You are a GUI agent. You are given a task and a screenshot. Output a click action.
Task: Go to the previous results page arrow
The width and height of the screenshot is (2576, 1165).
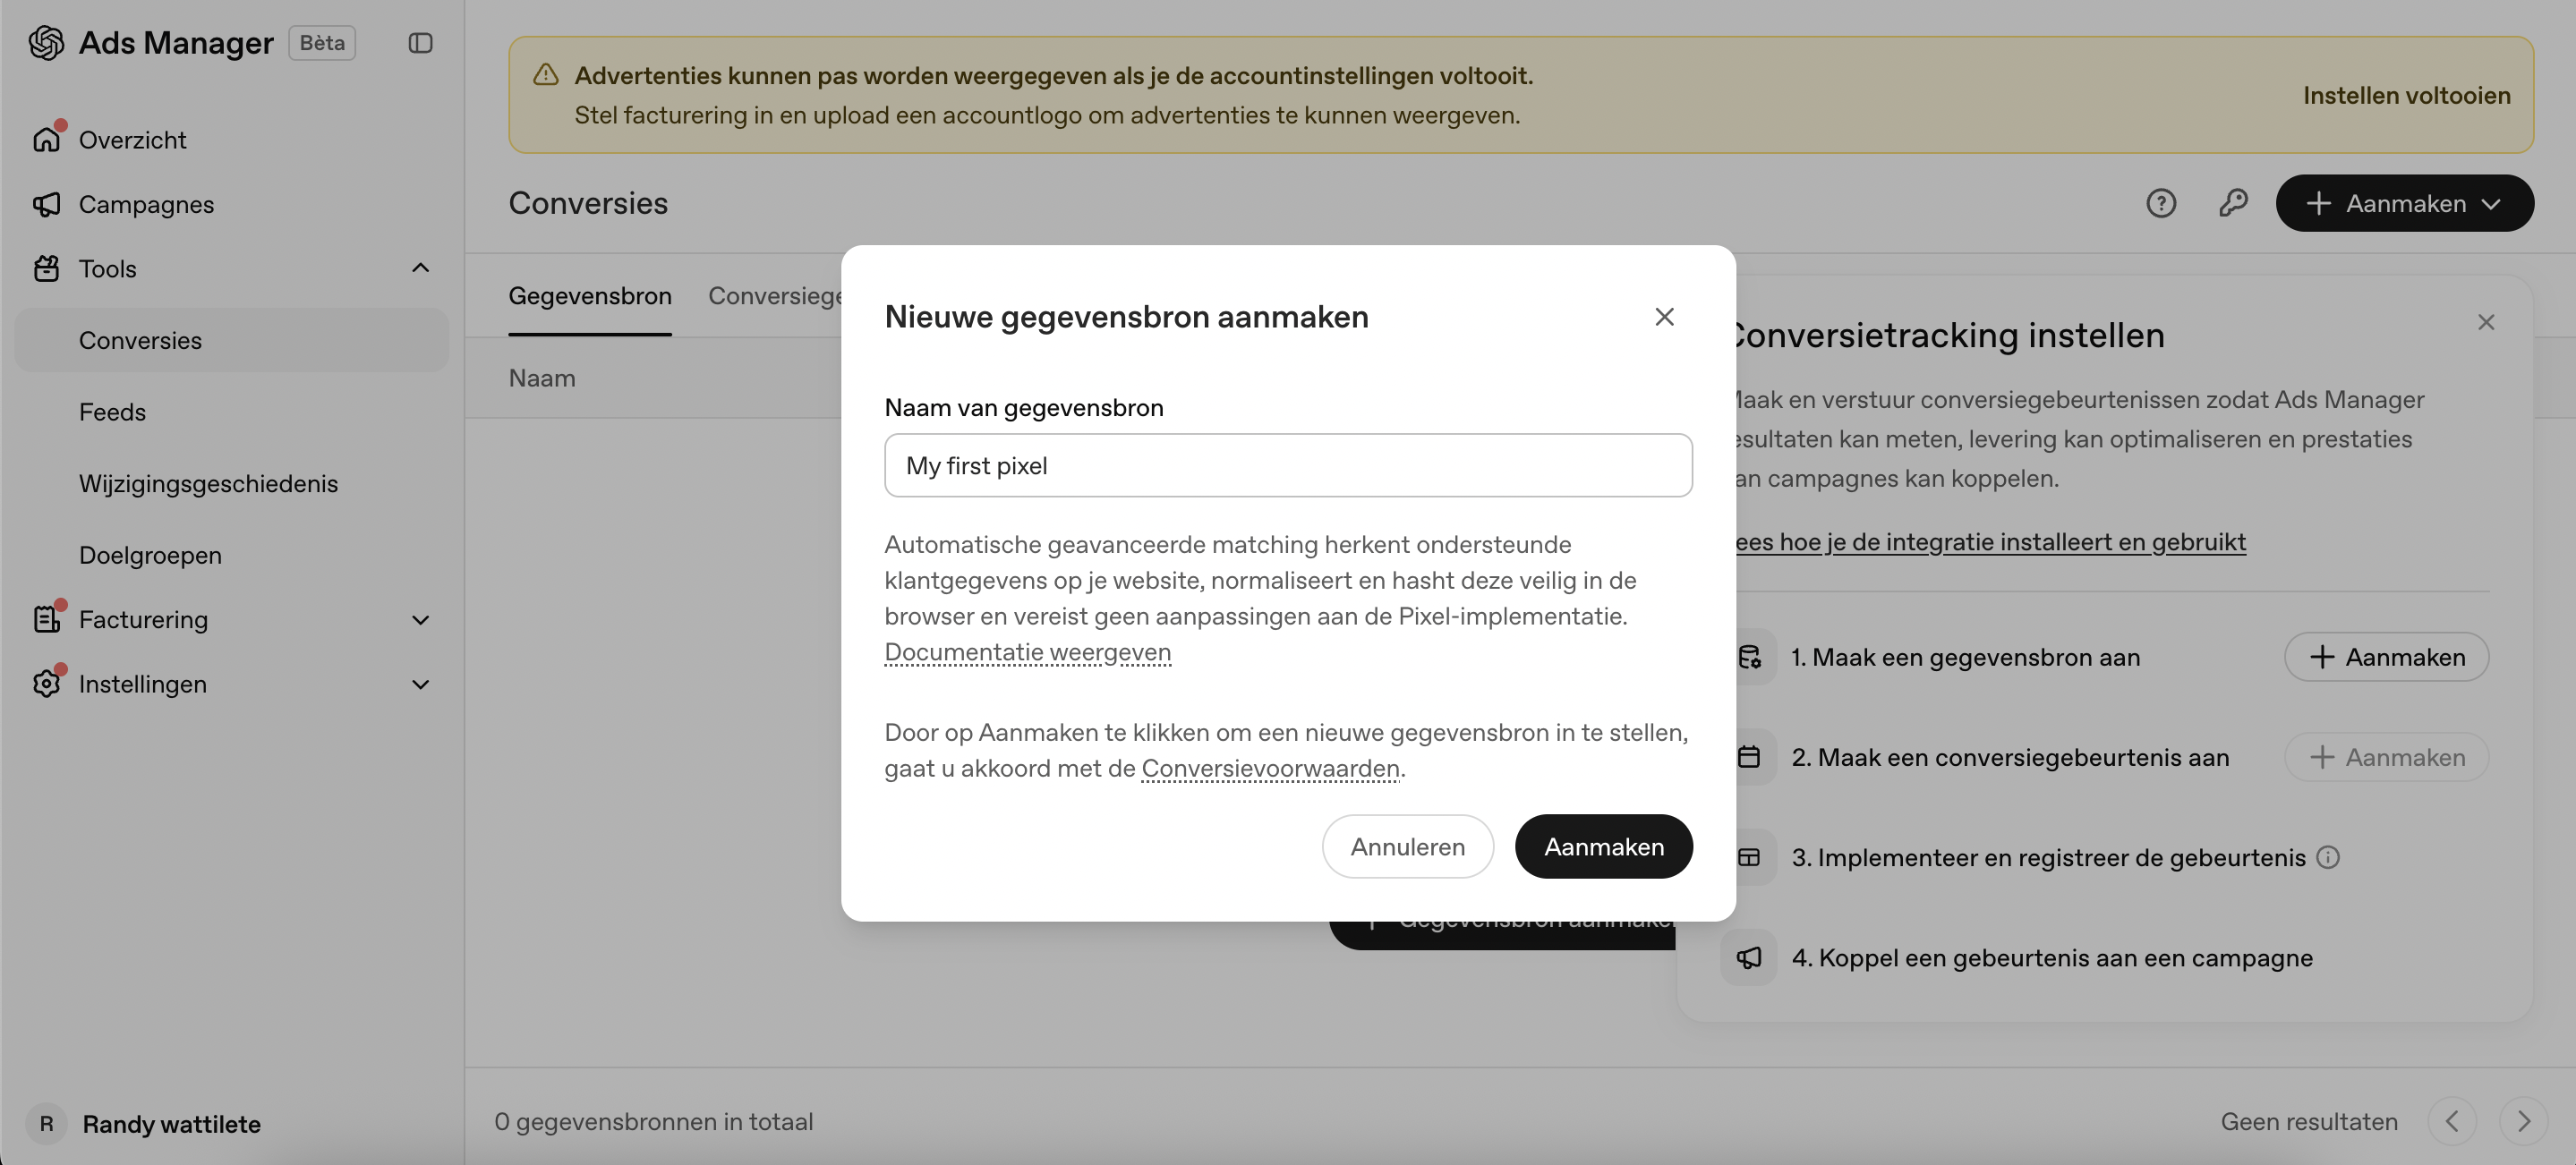tap(2451, 1121)
